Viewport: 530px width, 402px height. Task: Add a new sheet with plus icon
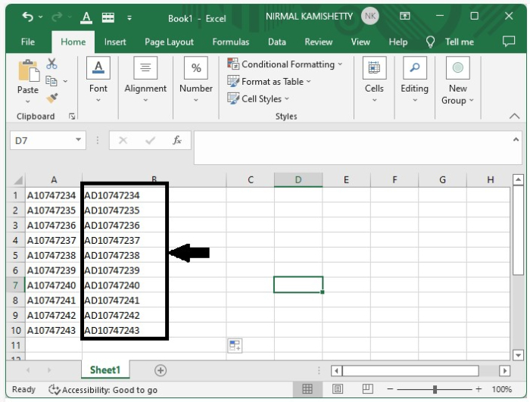[x=161, y=370]
